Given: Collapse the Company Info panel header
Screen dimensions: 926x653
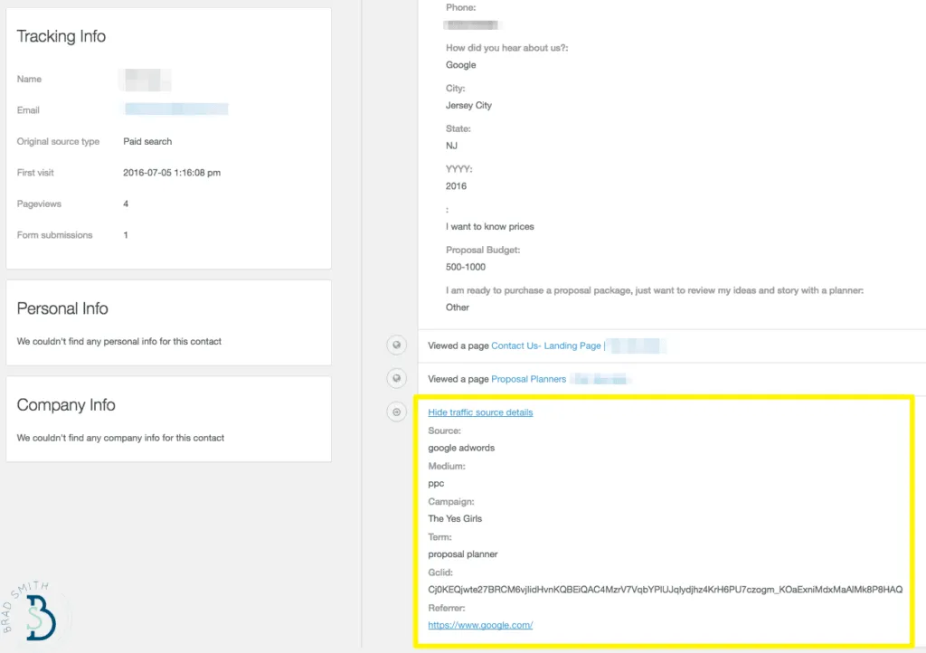Looking at the screenshot, I should point(65,405).
